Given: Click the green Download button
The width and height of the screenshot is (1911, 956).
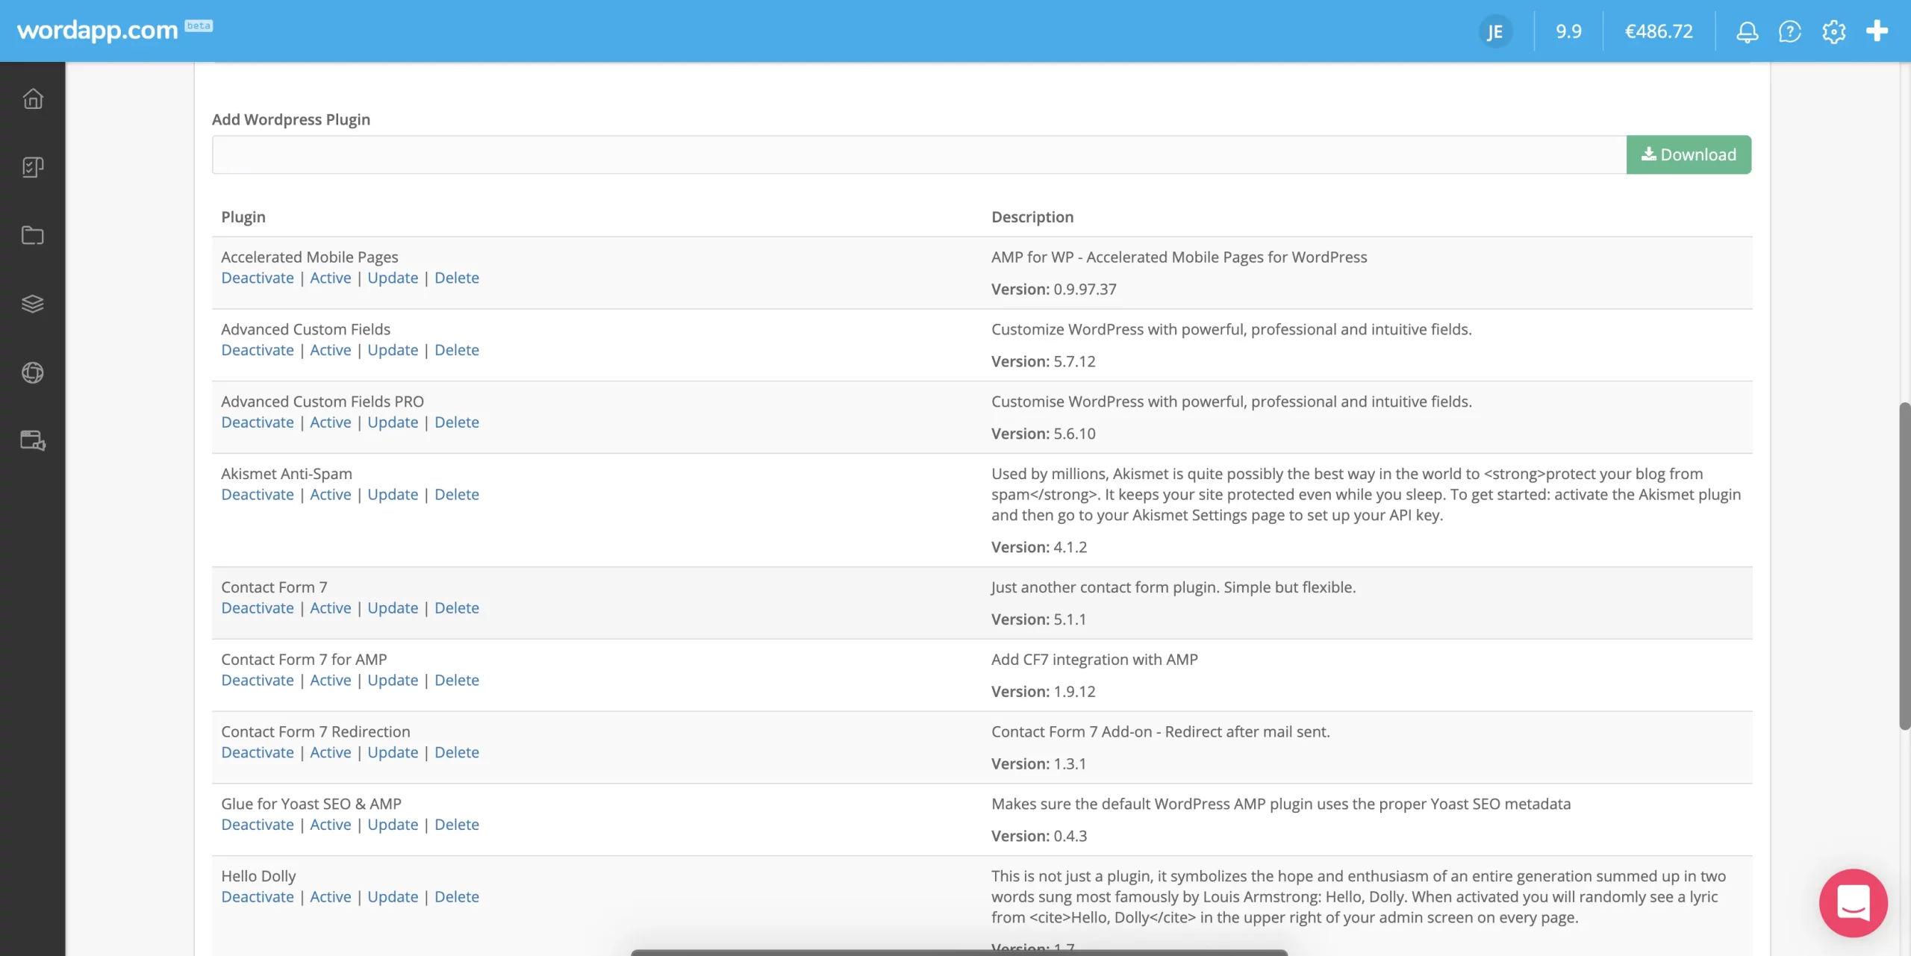Looking at the screenshot, I should 1689,154.
